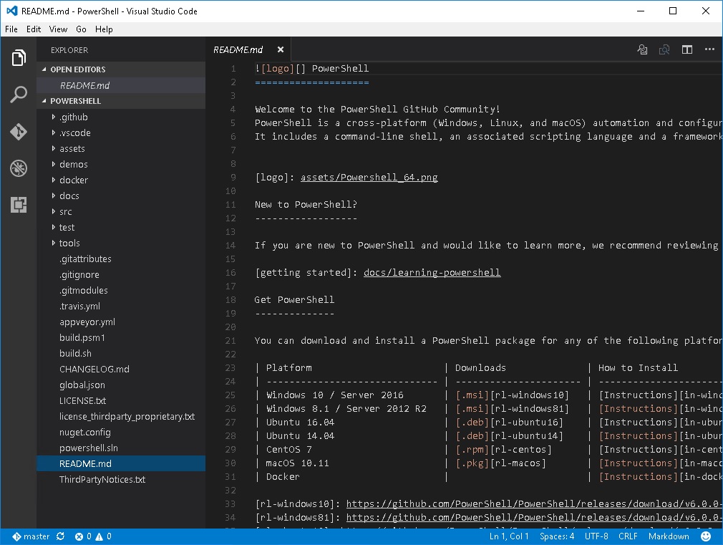
Task: Click line number 23 in the gutter
Action: click(x=230, y=368)
